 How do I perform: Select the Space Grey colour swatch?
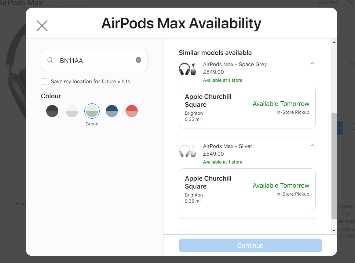[52, 111]
